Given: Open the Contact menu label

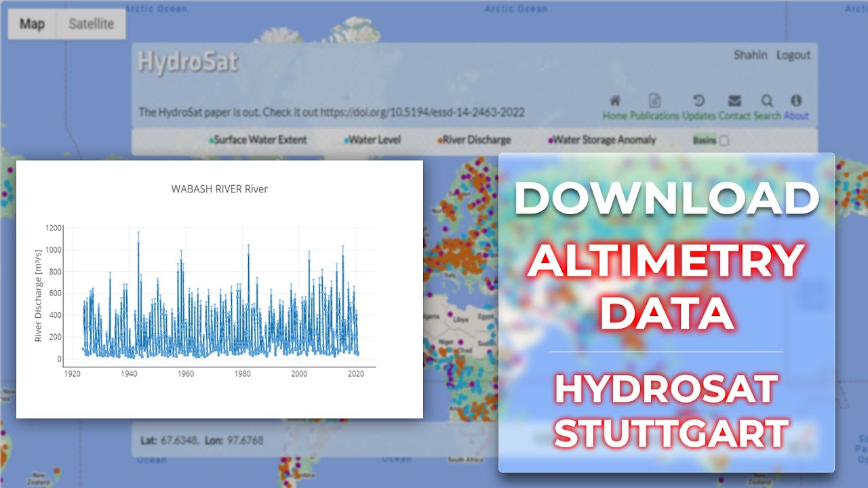Looking at the screenshot, I should click(x=734, y=116).
